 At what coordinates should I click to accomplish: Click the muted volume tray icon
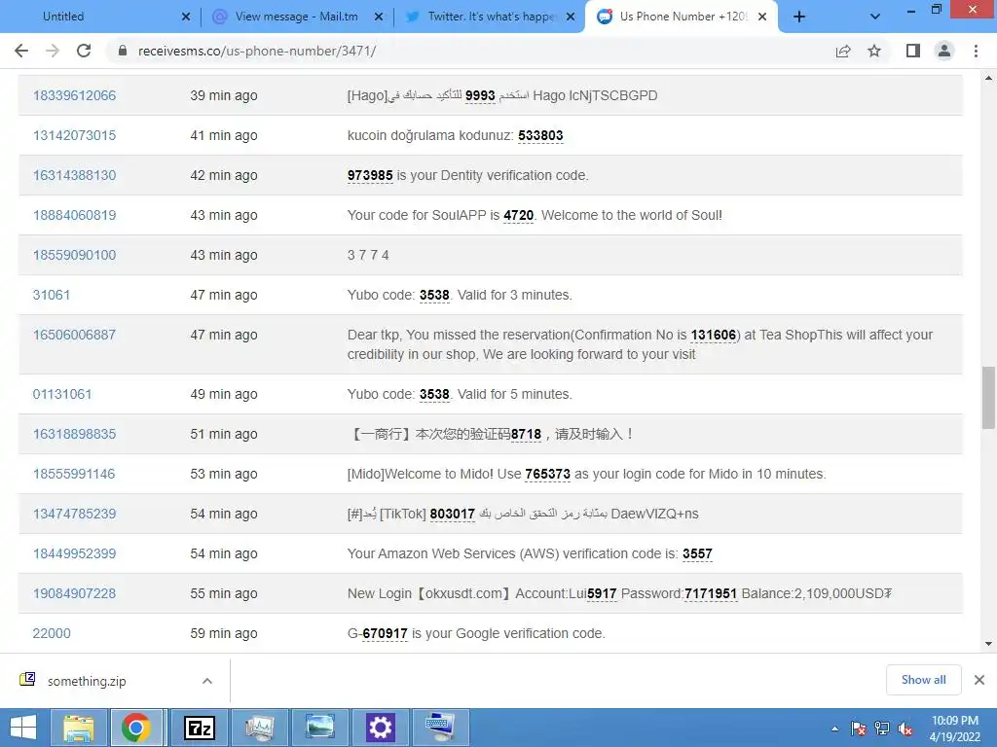pos(905,729)
